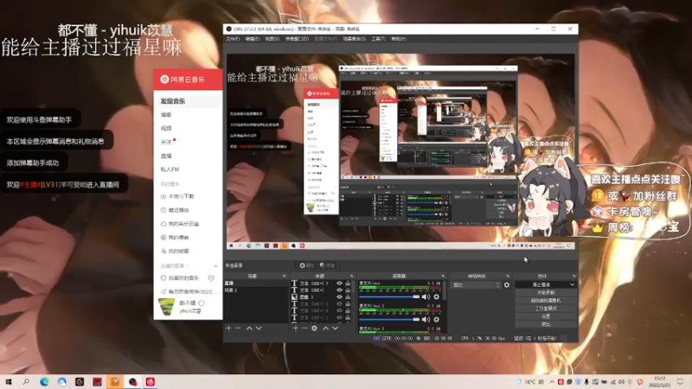Adjust the 麦克风/Aux volume slider
This screenshot has width=692, height=389.
[389, 297]
